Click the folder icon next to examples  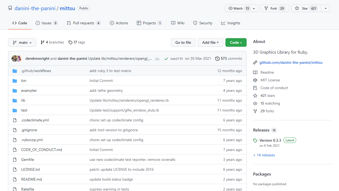pyautogui.click(x=15, y=90)
